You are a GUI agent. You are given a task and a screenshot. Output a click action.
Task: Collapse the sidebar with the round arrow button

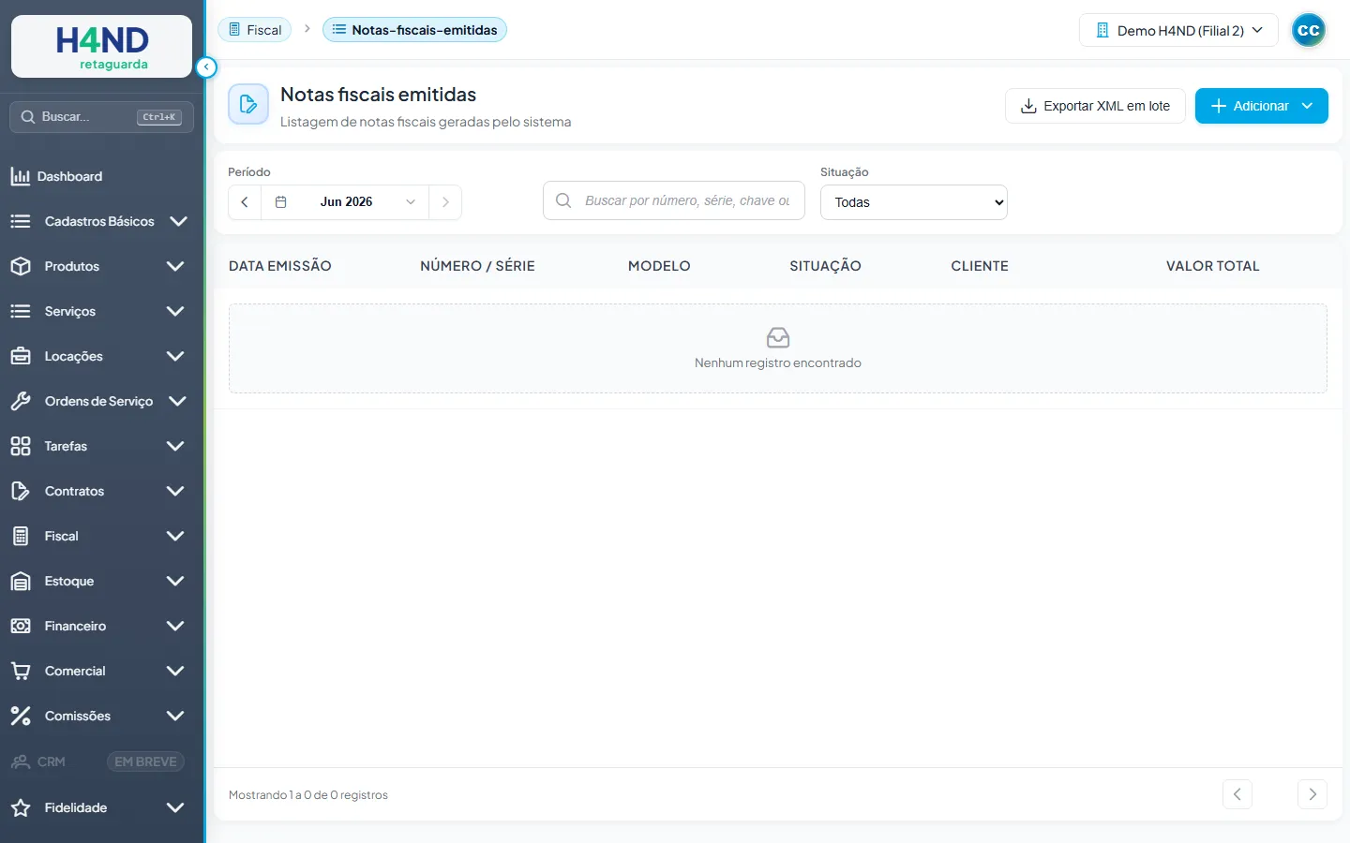tap(206, 67)
